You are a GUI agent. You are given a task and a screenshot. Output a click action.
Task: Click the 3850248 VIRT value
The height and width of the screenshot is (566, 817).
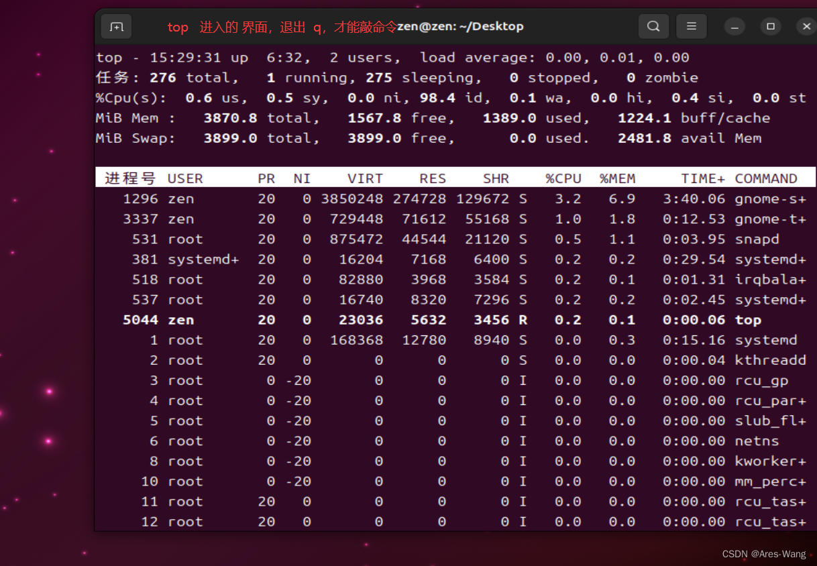[x=352, y=199]
